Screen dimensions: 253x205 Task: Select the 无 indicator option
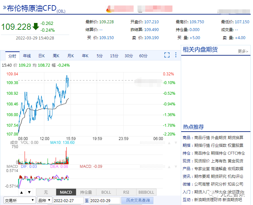[46, 192]
